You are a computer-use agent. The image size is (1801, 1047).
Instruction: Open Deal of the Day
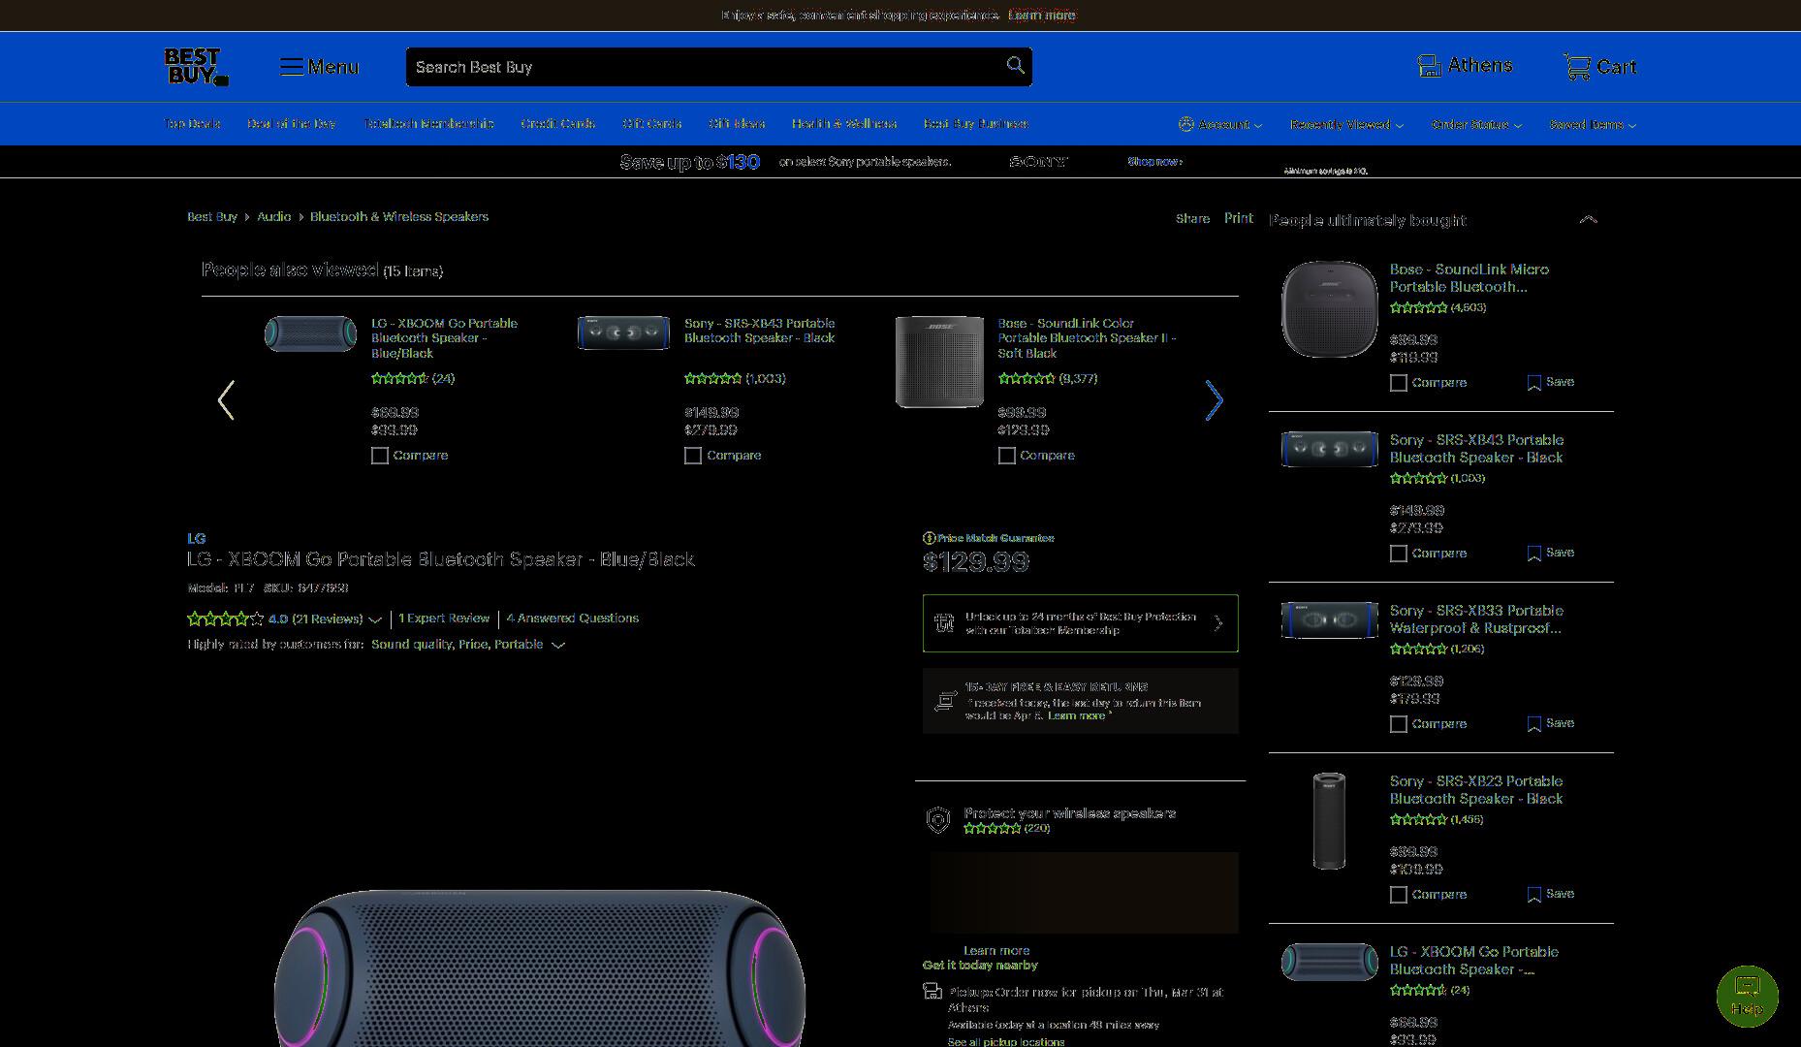[x=291, y=123]
